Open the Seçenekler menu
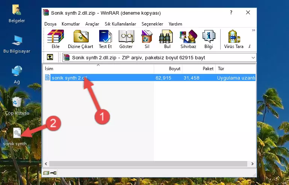The image size is (289, 185). (152, 24)
